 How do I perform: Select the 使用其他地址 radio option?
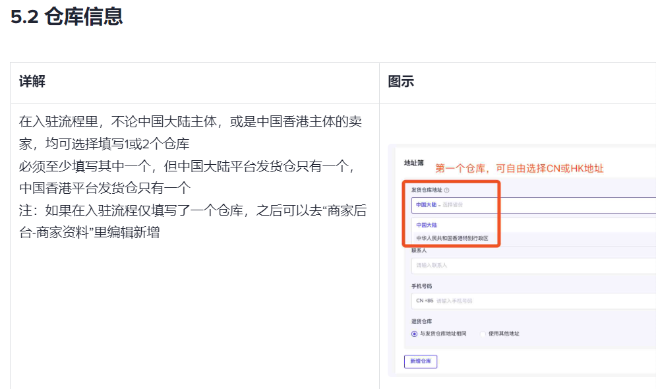tap(483, 334)
